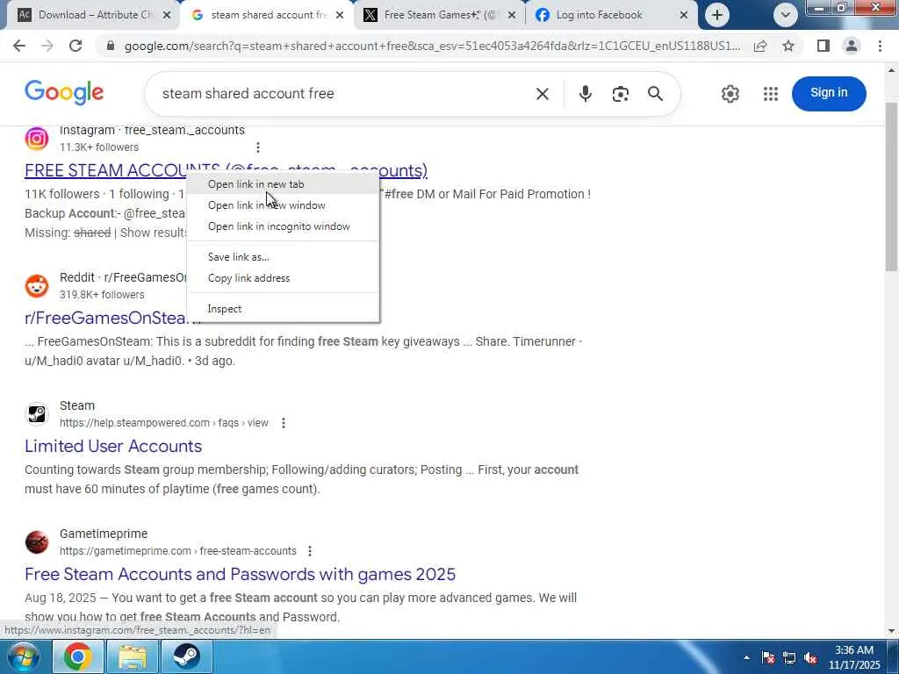The image size is (899, 674).
Task: Click the Action Center flag tray icon
Action: point(768,658)
